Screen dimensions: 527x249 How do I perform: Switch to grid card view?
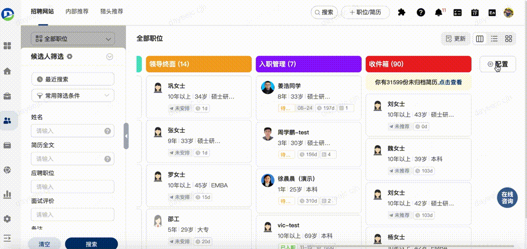click(508, 38)
